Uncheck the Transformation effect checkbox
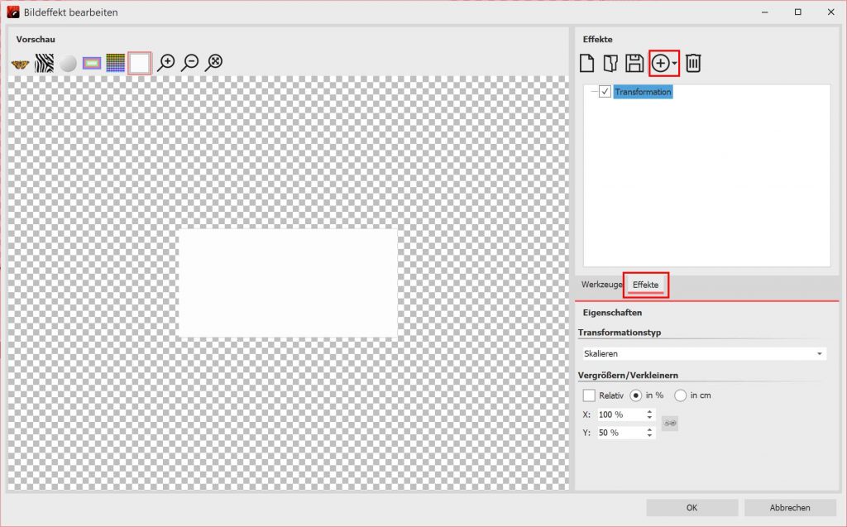The width and height of the screenshot is (847, 527). tap(605, 92)
